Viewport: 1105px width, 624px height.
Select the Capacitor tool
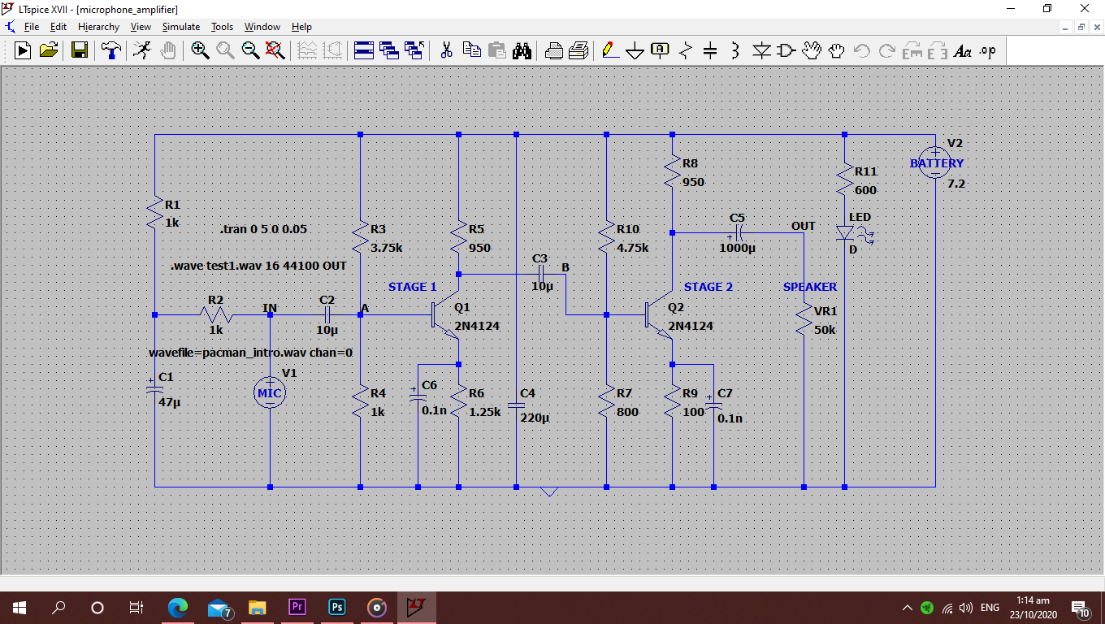(708, 50)
